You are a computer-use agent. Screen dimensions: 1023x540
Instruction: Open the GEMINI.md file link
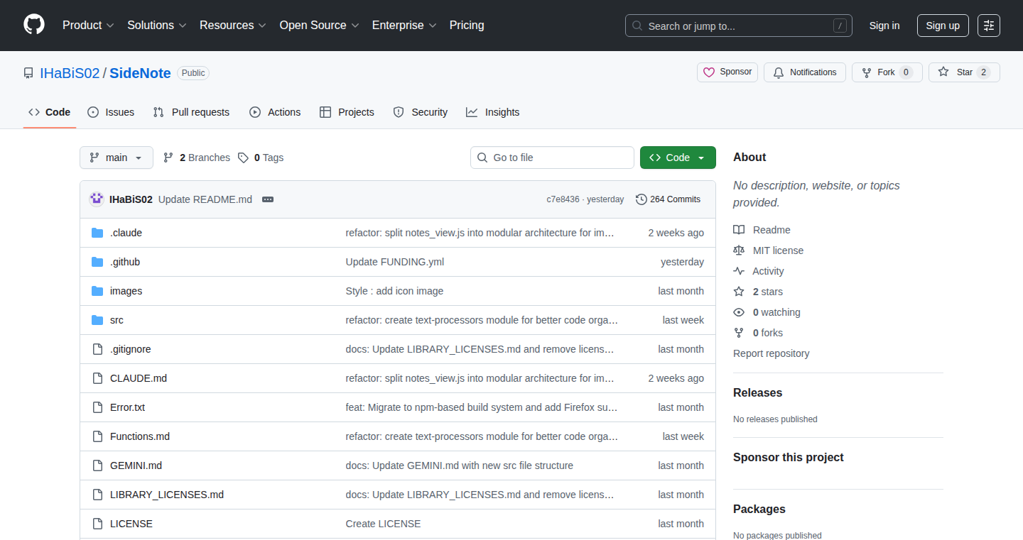(x=136, y=465)
